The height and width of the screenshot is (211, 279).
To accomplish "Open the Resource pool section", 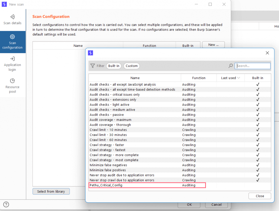I will coord(13,86).
